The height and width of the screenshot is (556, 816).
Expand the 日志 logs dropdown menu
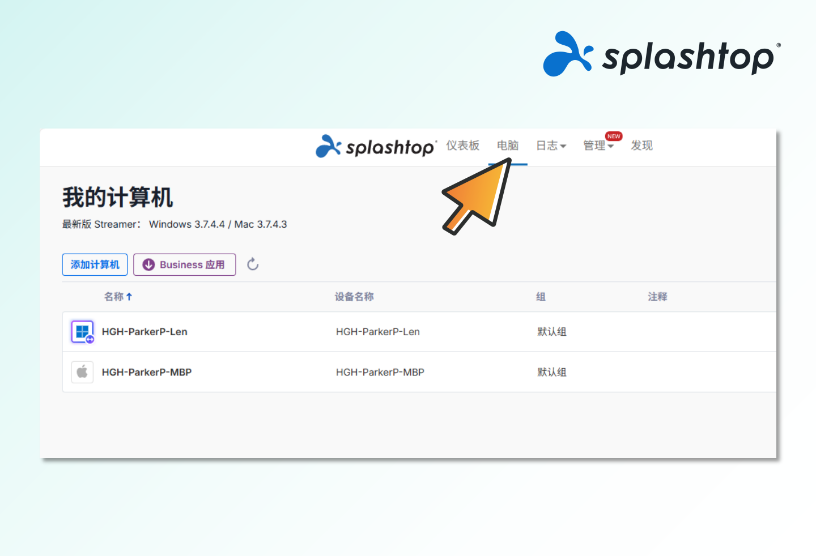551,146
